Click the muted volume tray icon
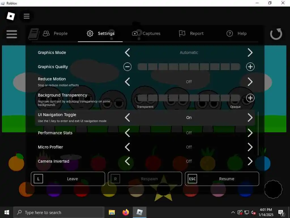Screen dimensions: 290x218 (x=253, y=212)
